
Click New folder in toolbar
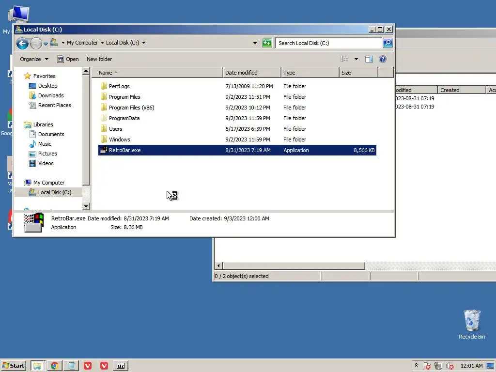(x=99, y=59)
